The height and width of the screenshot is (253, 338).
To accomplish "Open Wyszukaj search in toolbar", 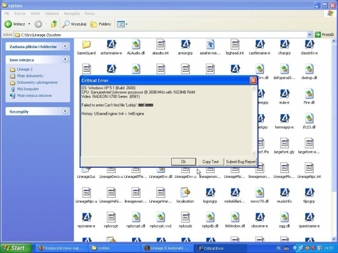I will 74,24.
